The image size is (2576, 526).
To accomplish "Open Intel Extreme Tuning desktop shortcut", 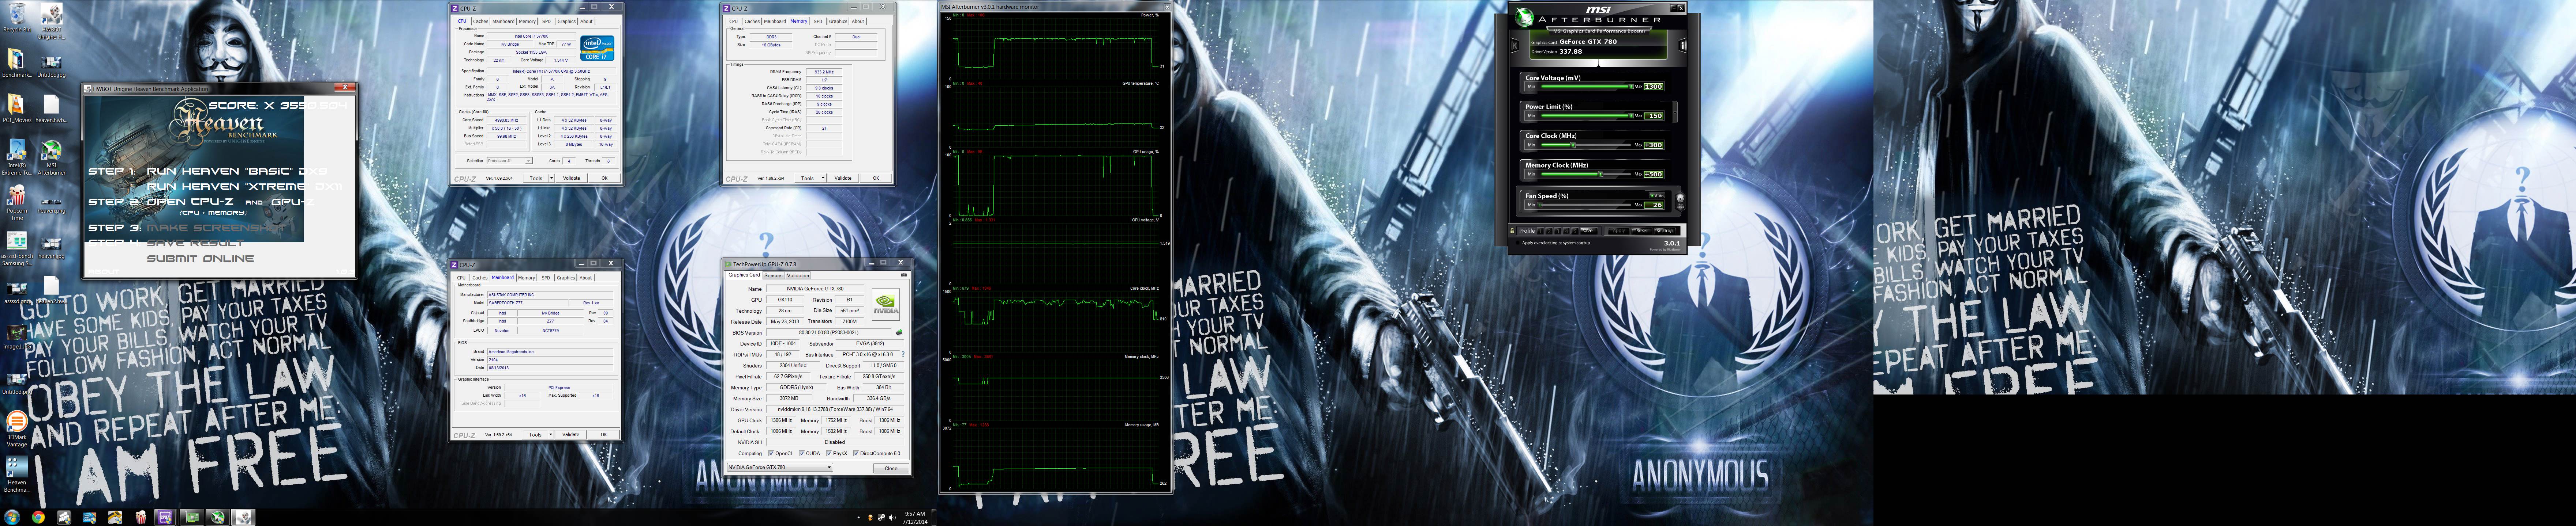I will [17, 157].
